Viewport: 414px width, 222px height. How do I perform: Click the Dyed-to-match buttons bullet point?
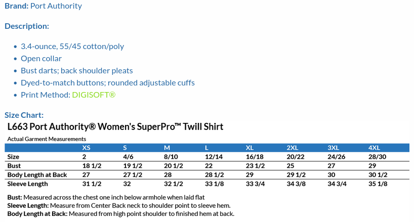108,82
